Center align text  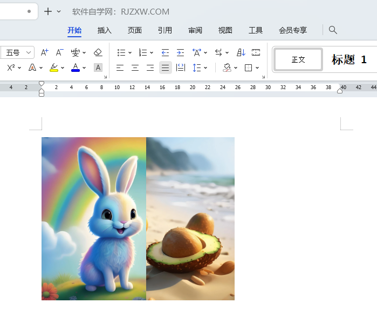click(x=135, y=68)
